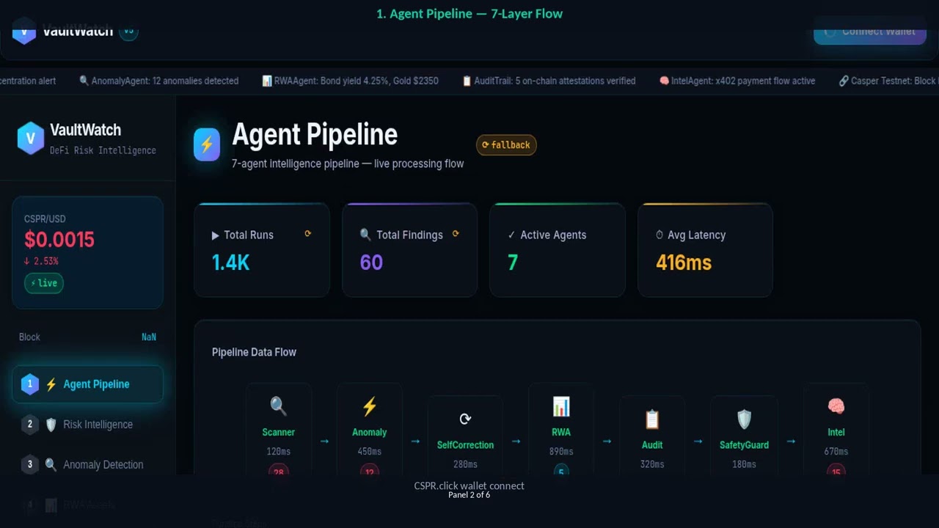Click the Avg Latency stat card
This screenshot has width=939, height=528.
pyautogui.click(x=705, y=250)
